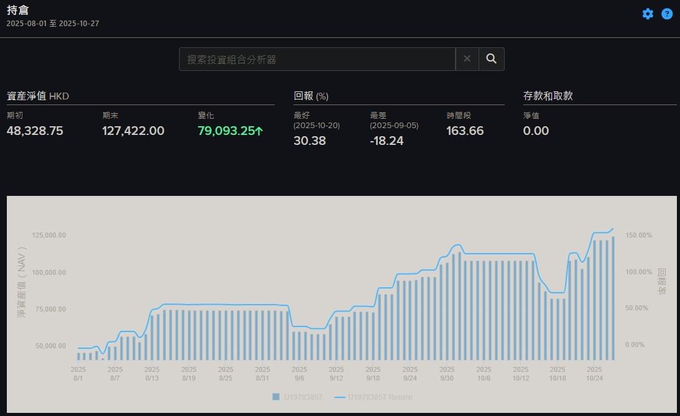Click the green up arrow beside 79,093.25
Screen dimensions: 680x416
pos(259,131)
